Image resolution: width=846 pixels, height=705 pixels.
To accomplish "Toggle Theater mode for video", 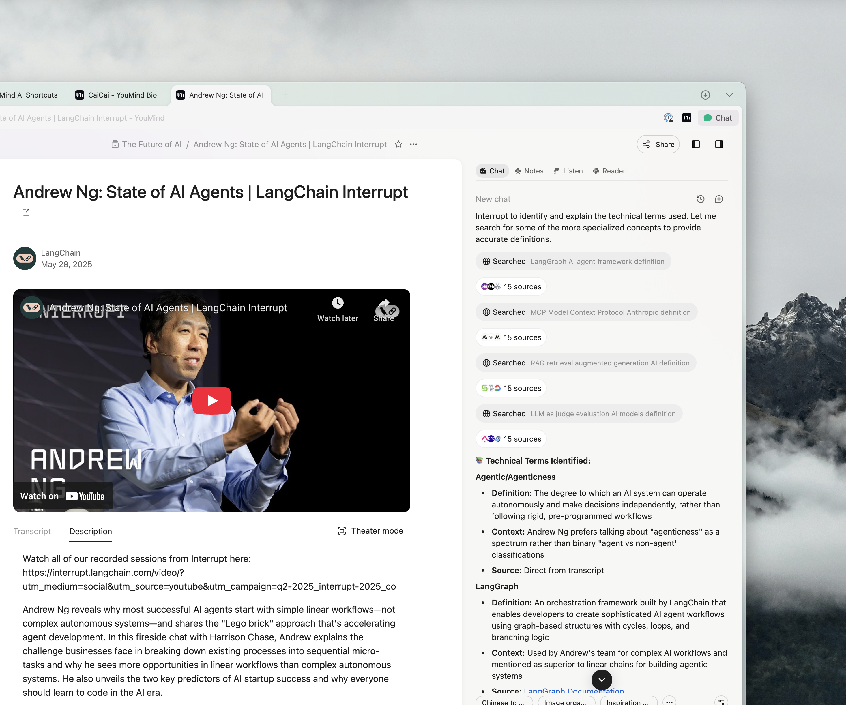I will (x=370, y=531).
